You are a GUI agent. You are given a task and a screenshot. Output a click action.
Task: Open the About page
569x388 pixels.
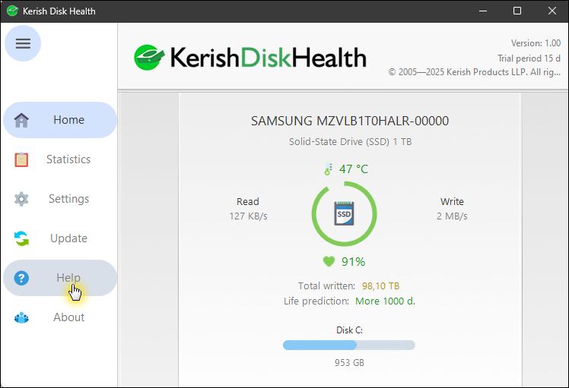tap(68, 317)
